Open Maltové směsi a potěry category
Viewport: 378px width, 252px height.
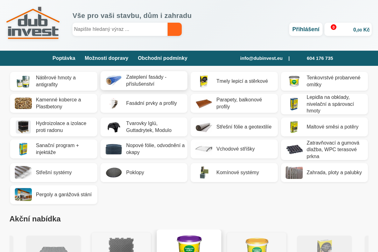pos(324,127)
